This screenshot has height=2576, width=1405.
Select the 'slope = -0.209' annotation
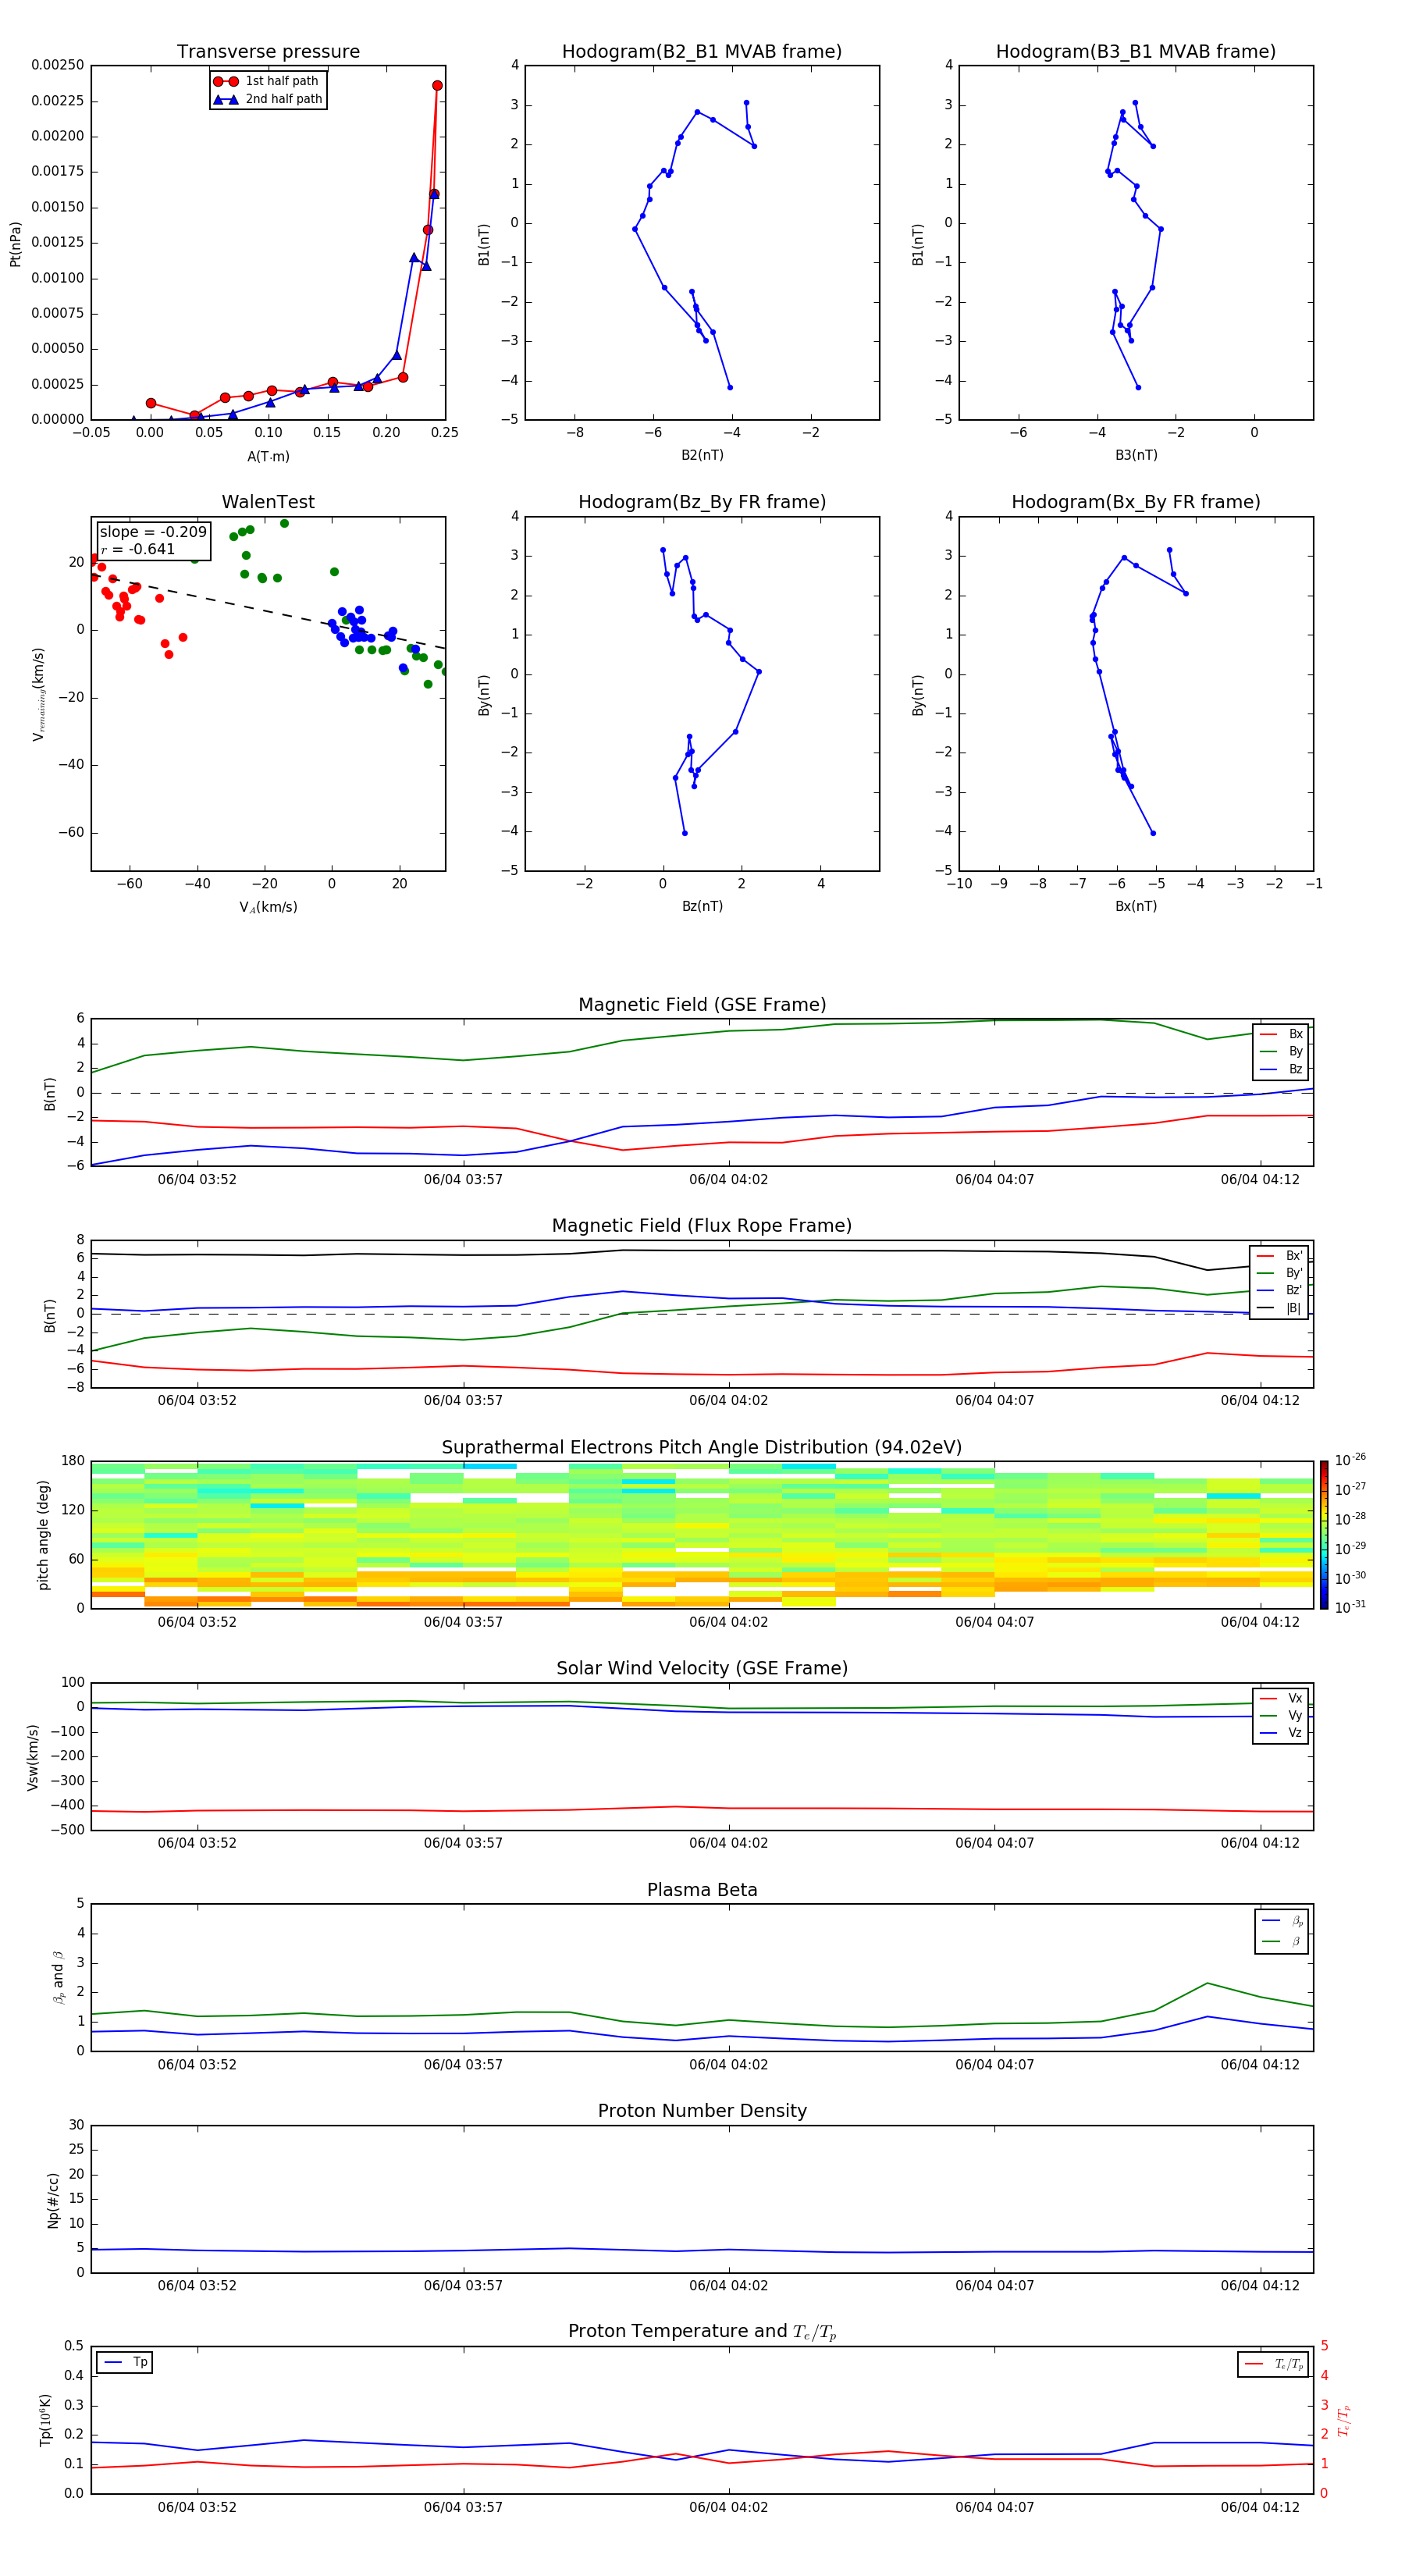click(x=153, y=532)
